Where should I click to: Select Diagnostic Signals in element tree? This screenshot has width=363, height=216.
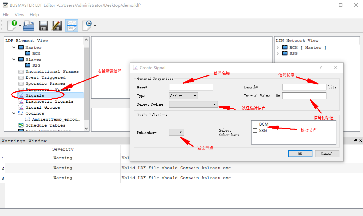pyautogui.click(x=49, y=101)
